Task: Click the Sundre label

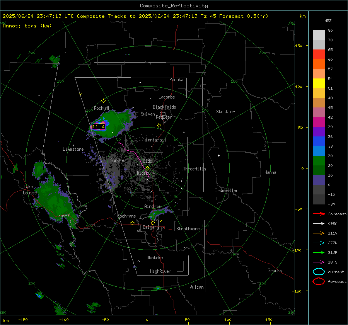Action: coord(117,160)
